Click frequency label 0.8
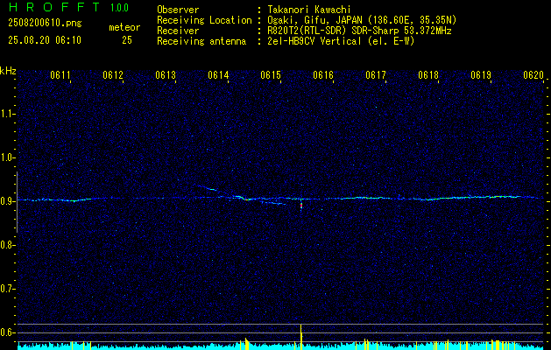Image resolution: width=551 pixels, height=350 pixels. [7, 245]
